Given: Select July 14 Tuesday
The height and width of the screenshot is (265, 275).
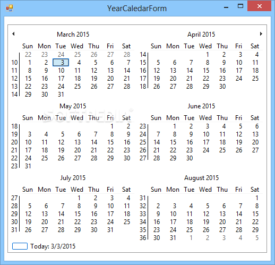Looking at the screenshot, I should pyautogui.click(x=61, y=214).
